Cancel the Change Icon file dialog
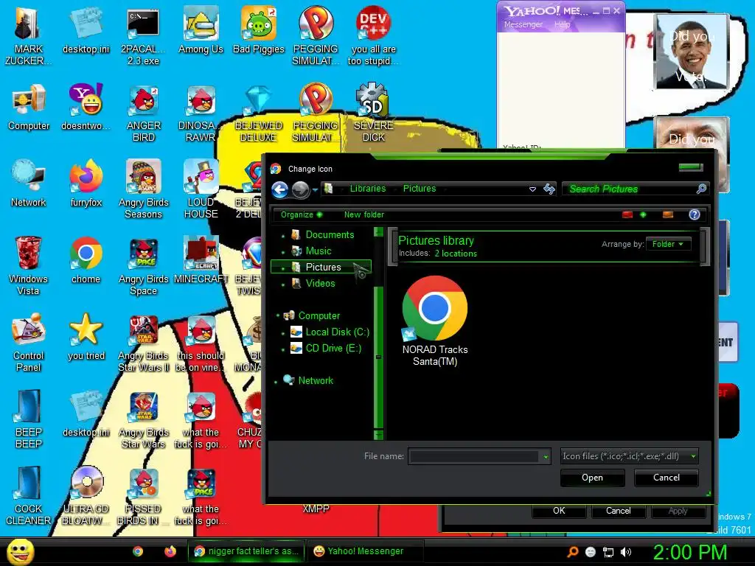755x566 pixels. click(667, 478)
